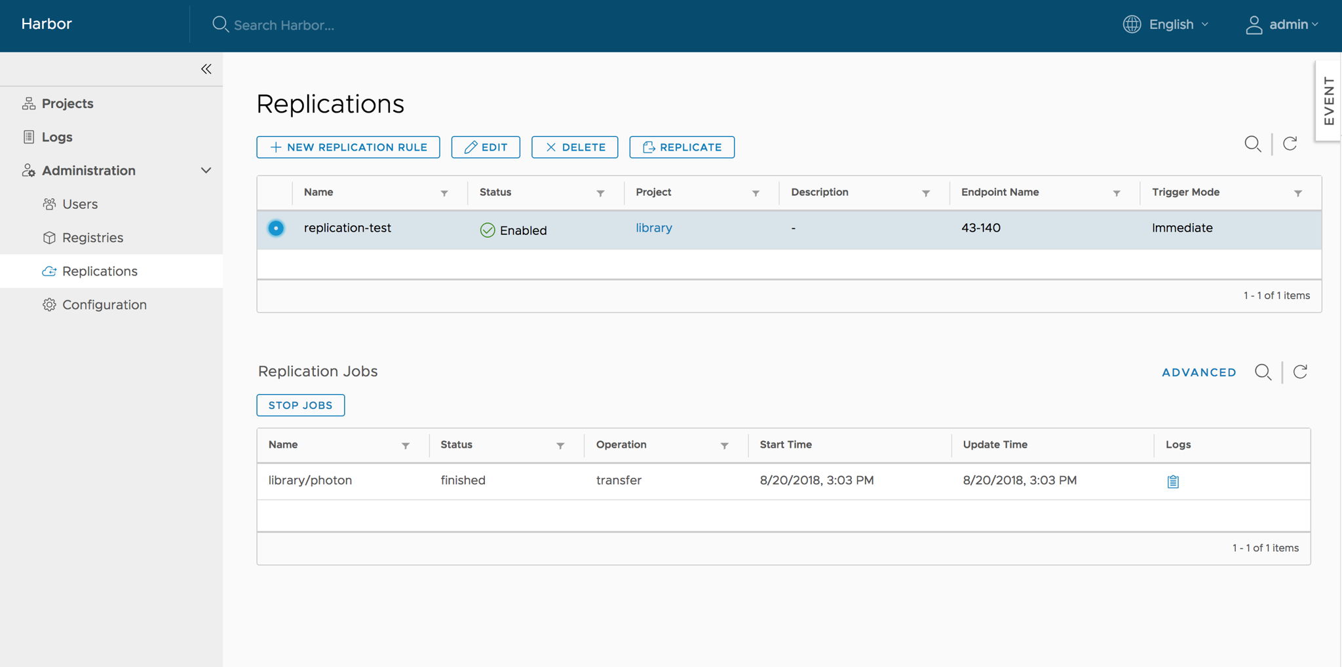
Task: Select the replication-test radio button
Action: click(x=276, y=228)
